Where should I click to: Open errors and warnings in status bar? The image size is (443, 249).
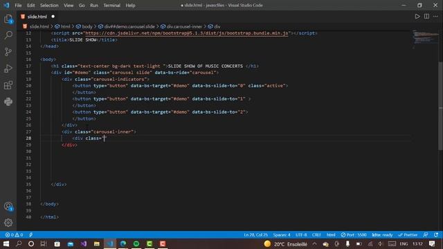14,235
